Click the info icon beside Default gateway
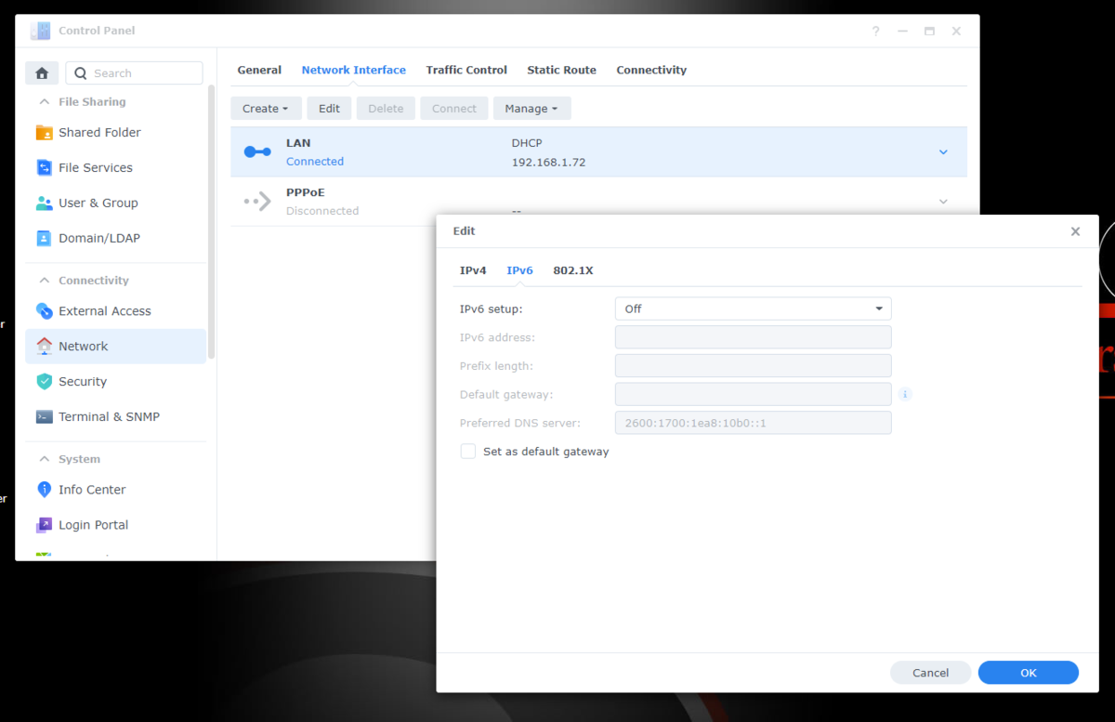 pyautogui.click(x=905, y=394)
